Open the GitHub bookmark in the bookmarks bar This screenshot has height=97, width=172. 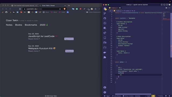(x=6, y=12)
